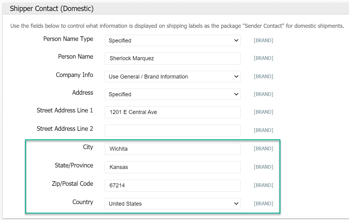This screenshot has width=349, height=220.
Task: Open the Person Name Type dropdown
Action: tap(172, 41)
